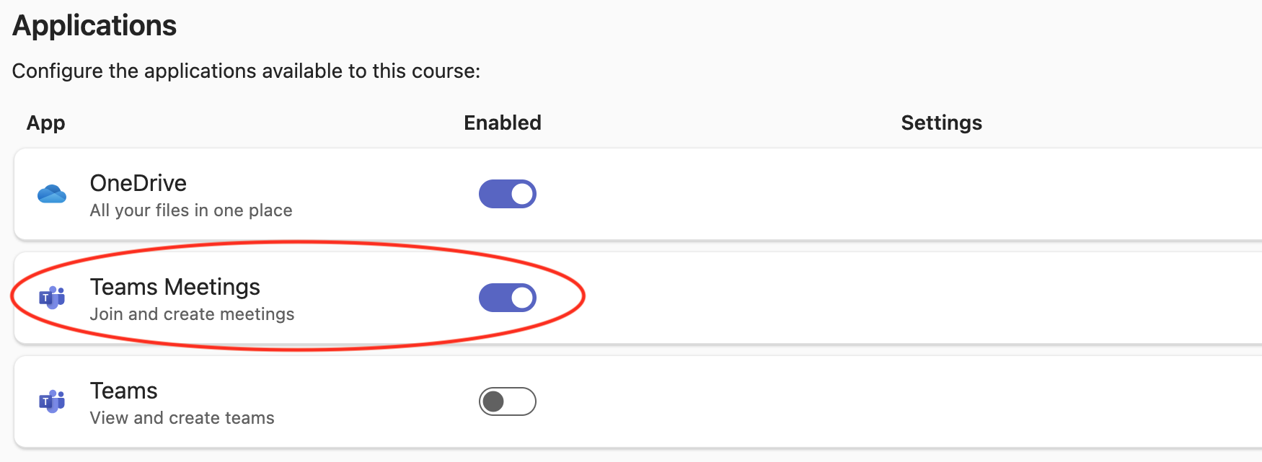The height and width of the screenshot is (462, 1262).
Task: Click the "All your files in one place" text
Action: click(x=191, y=210)
